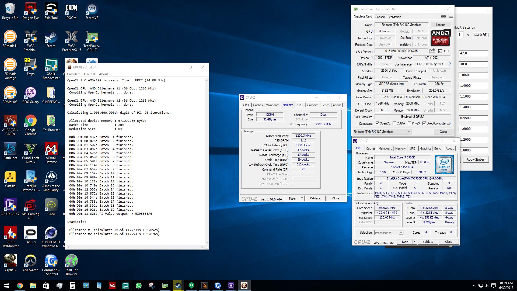This screenshot has width=517, height=291.
Task: Toggle the DirectCompute 5.0 checkbox
Action: click(424, 123)
